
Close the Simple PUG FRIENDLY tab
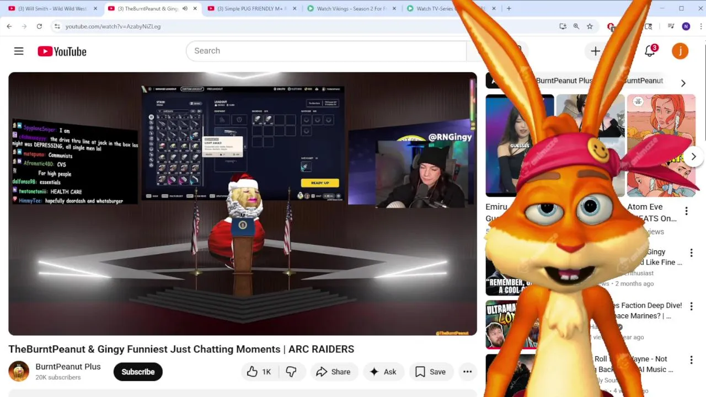click(x=294, y=8)
